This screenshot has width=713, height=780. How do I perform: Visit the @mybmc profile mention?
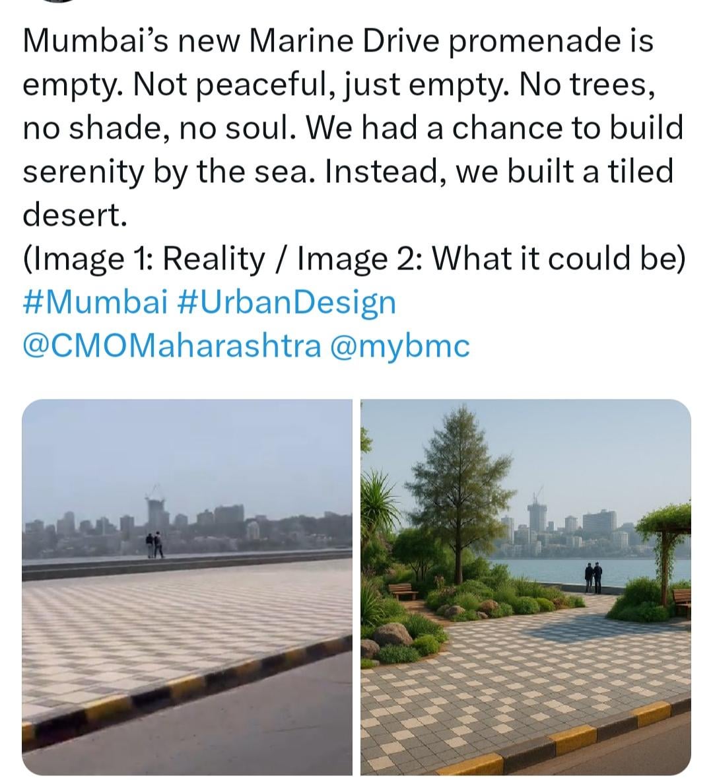(400, 345)
